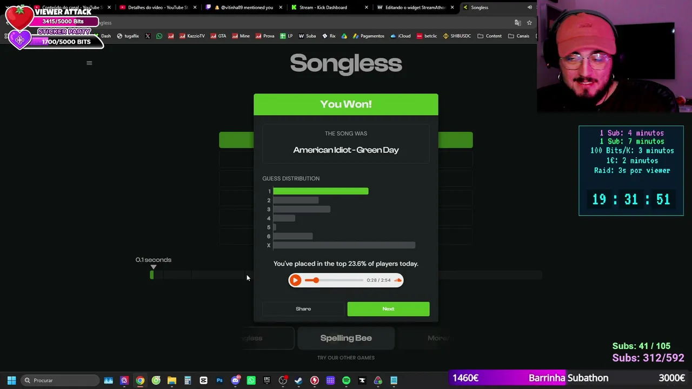
Task: Open the Notepad taskbar icon
Action: click(x=394, y=380)
